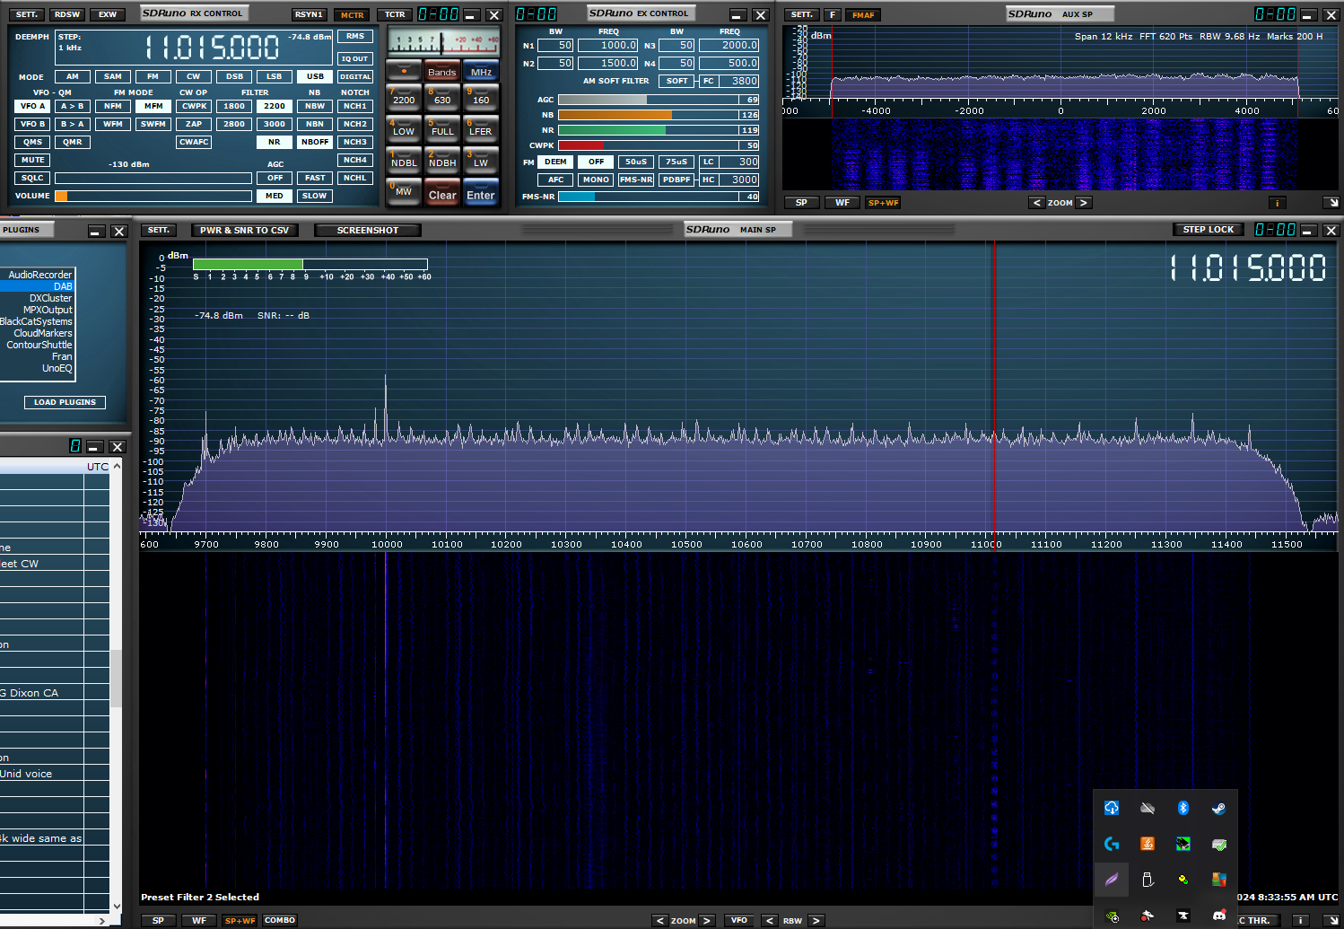Screen dimensions: 1344x929
Task: Switch Main SP to SP view
Action: (158, 921)
